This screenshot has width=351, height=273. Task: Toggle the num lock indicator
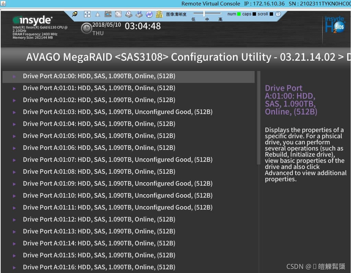[x=239, y=14]
